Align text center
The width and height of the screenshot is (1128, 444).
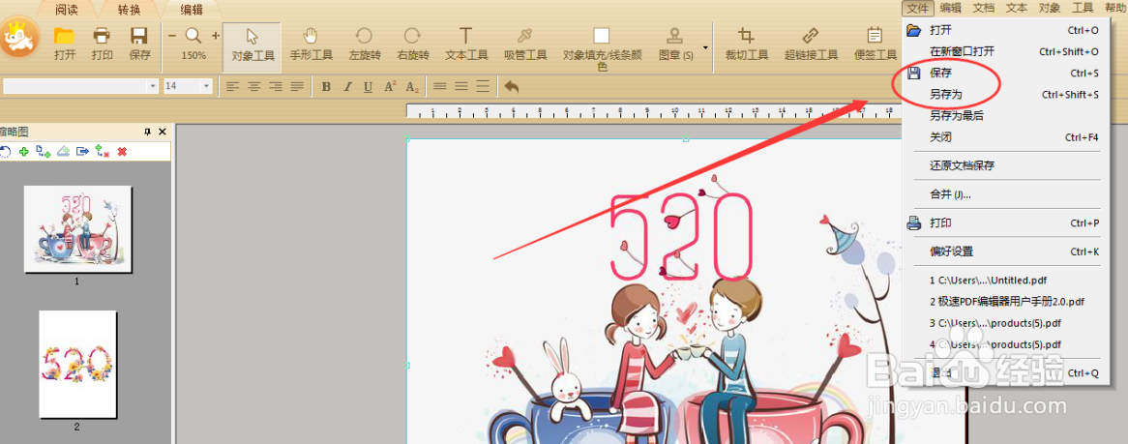253,86
